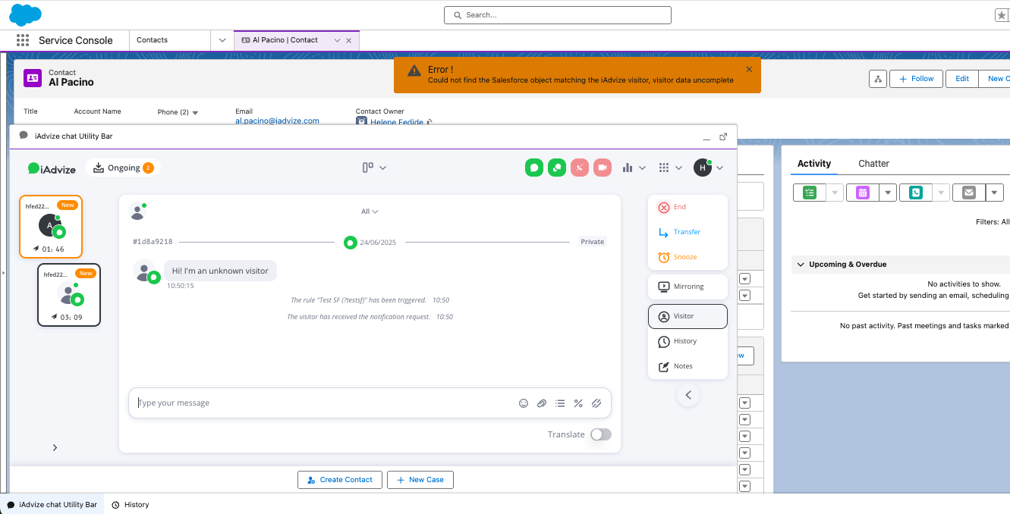Open the canned answers list icon

click(x=560, y=403)
